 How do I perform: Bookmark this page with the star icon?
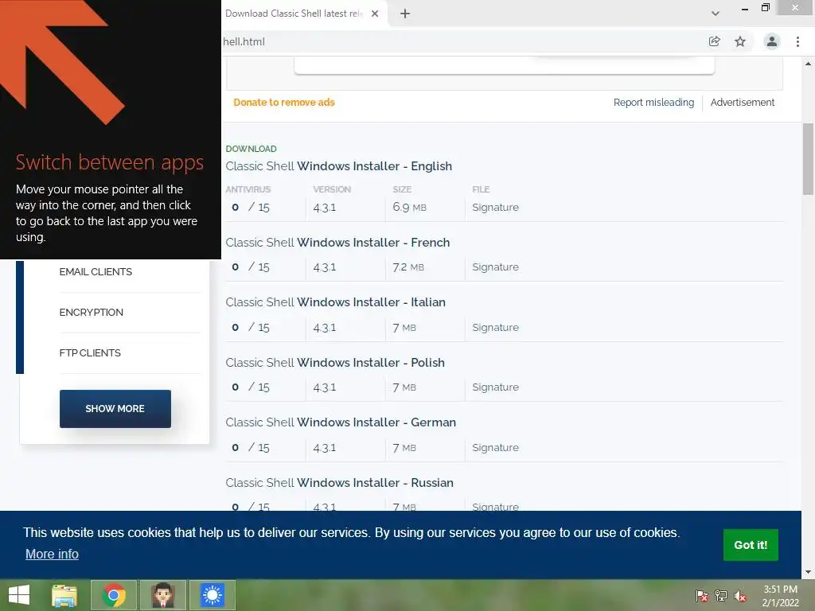point(740,41)
